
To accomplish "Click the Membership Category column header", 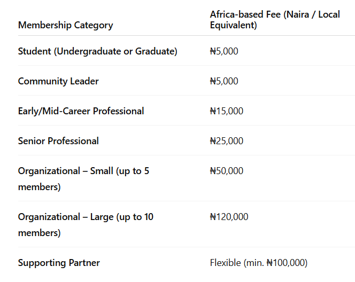I will point(65,25).
